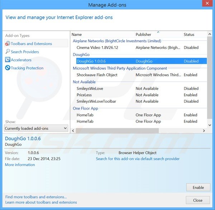The width and height of the screenshot is (215, 210).
Task: Click Enabled status of Shockwave Flash Object
Action: coord(191,75)
